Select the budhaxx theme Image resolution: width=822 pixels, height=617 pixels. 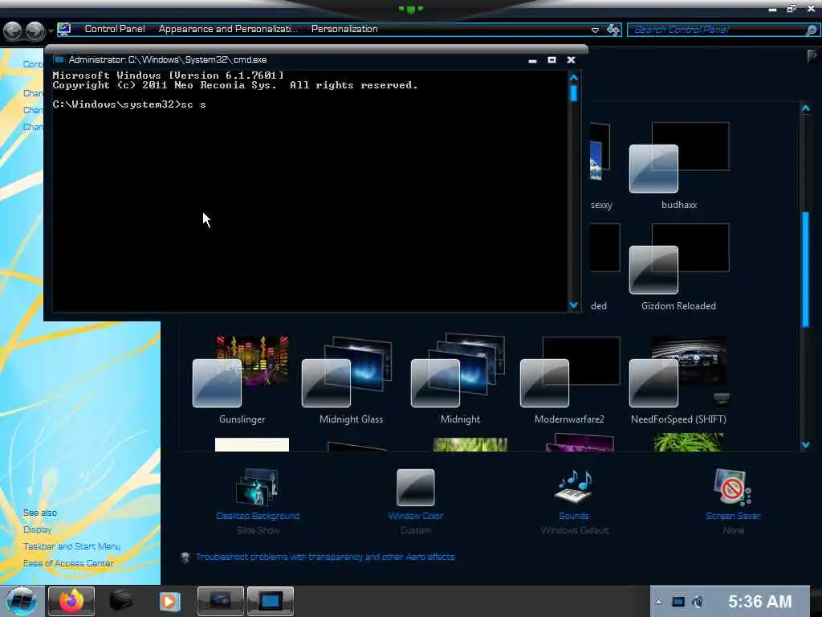679,165
